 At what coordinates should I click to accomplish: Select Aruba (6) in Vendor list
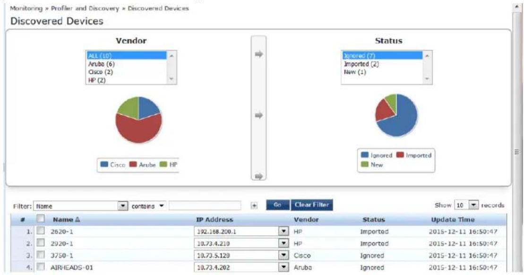pos(126,64)
